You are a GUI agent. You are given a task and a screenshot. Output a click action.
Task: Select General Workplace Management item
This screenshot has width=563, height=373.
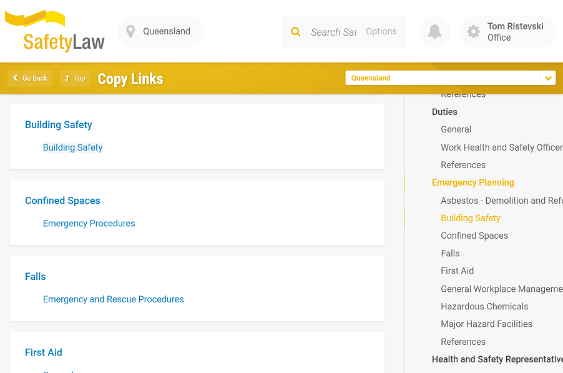tap(502, 289)
